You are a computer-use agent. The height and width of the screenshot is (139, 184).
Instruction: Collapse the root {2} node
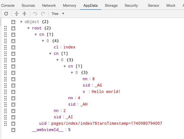pos(29,28)
